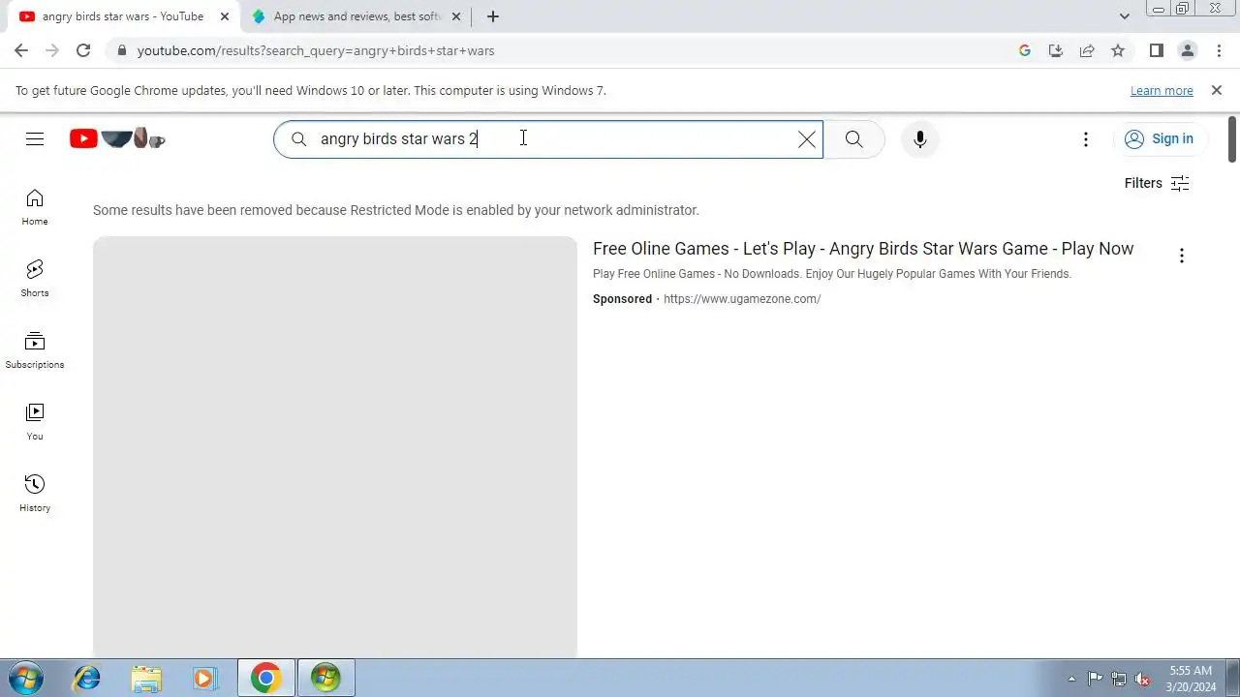This screenshot has height=697, width=1240.
Task: Open Windows Explorer folder on taskbar
Action: (146, 678)
